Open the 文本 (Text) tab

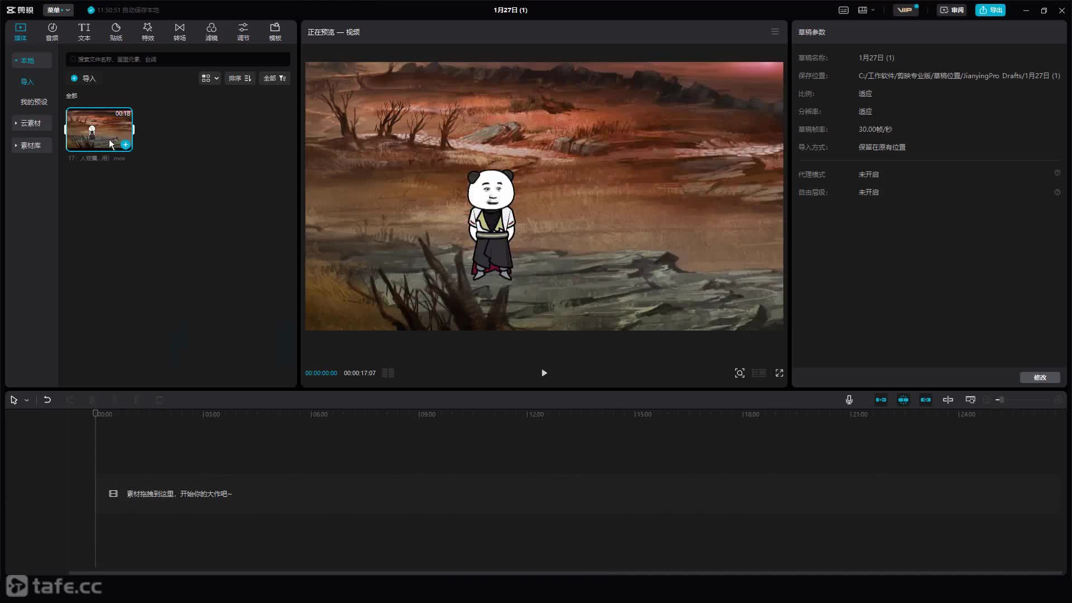tap(84, 32)
